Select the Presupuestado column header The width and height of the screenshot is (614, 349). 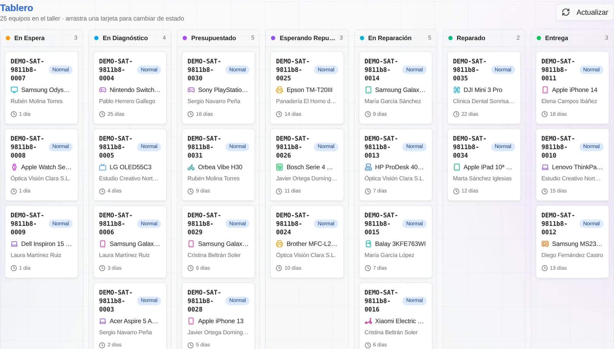click(218, 38)
